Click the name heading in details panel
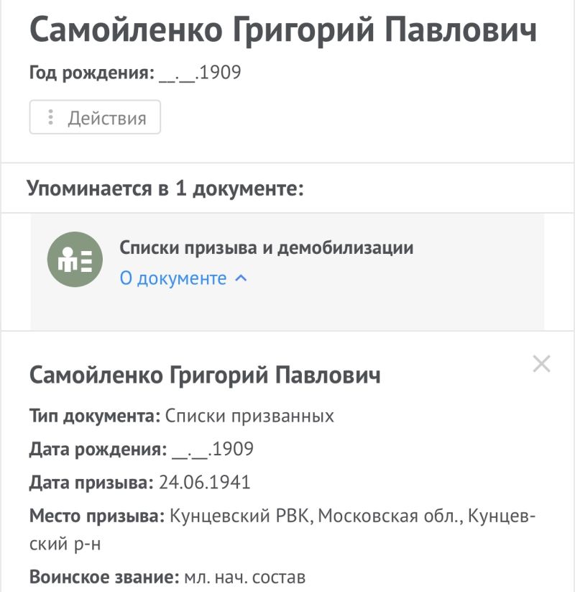Image resolution: width=575 pixels, height=592 pixels. click(205, 375)
